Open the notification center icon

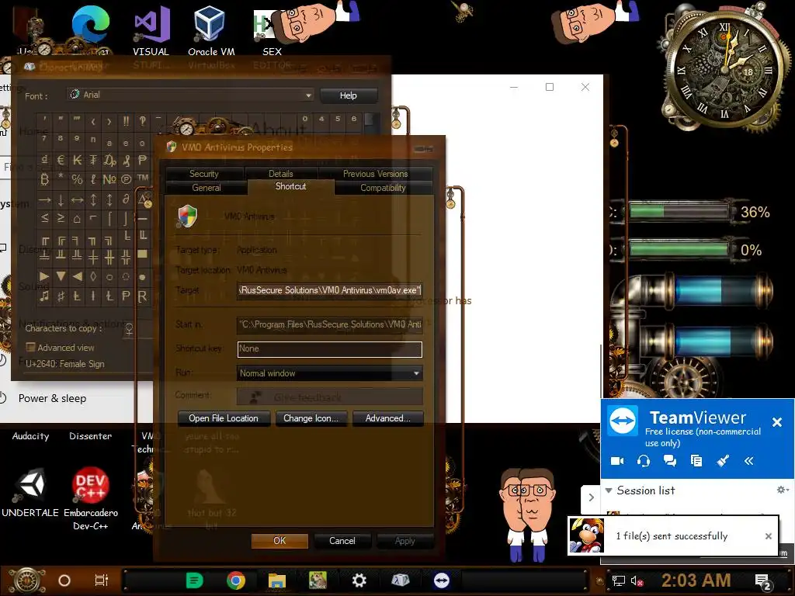pyautogui.click(x=764, y=581)
